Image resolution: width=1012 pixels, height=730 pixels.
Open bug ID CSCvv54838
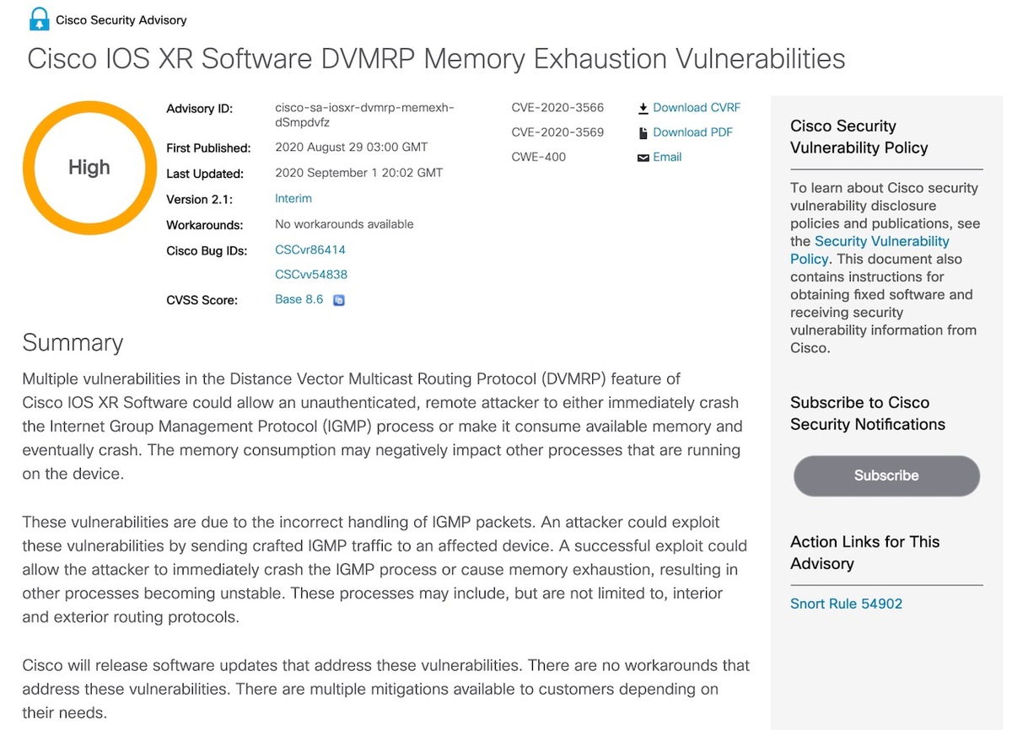[311, 274]
